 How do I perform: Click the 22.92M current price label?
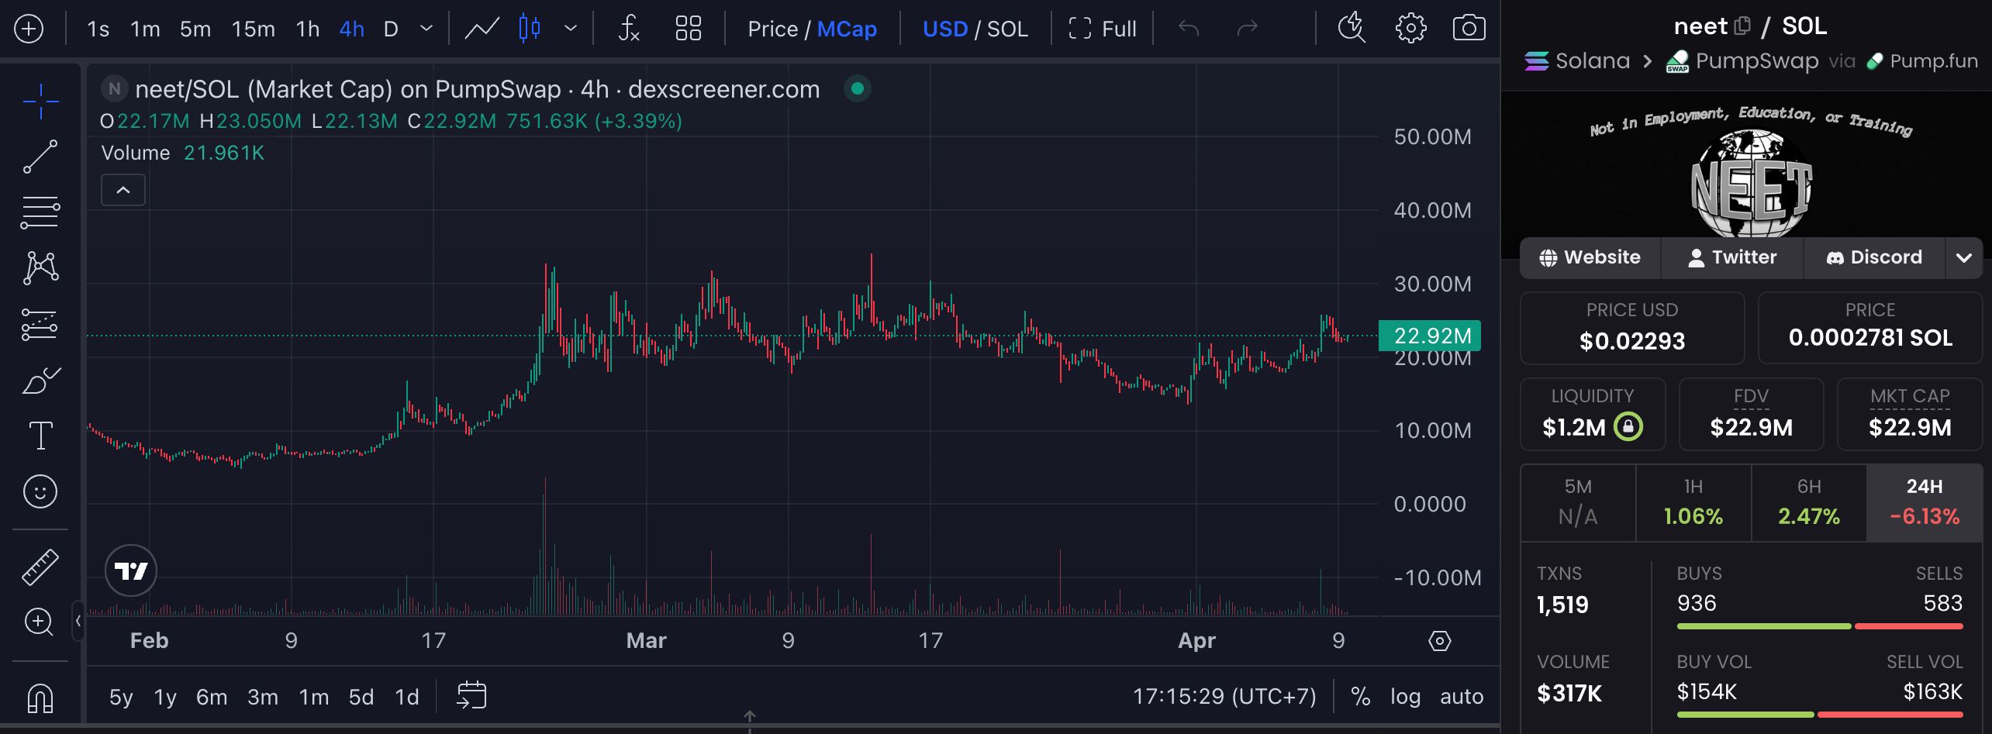click(x=1430, y=336)
